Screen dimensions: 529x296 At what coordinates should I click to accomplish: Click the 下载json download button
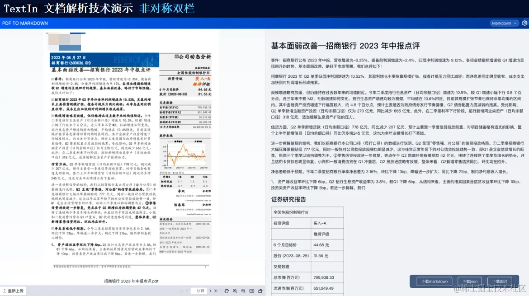click(x=470, y=281)
